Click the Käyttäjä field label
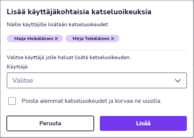194x138 pixels. pyautogui.click(x=17, y=67)
